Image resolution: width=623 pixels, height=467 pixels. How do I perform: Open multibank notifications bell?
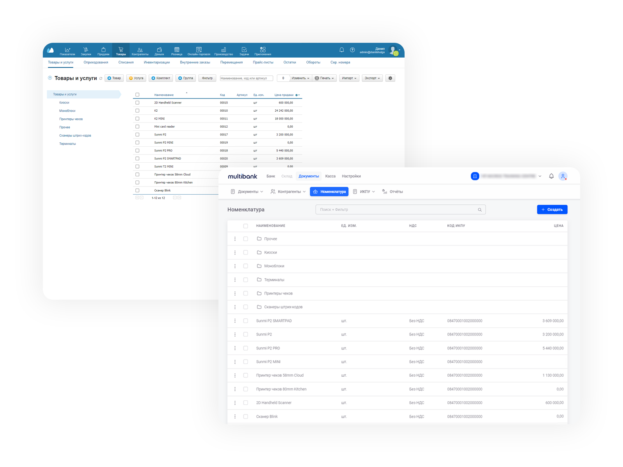(x=551, y=176)
